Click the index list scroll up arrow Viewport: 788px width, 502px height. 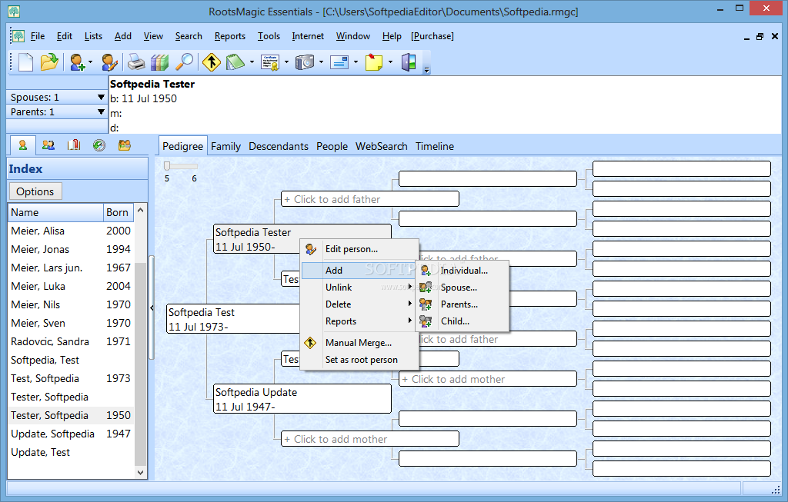click(141, 211)
